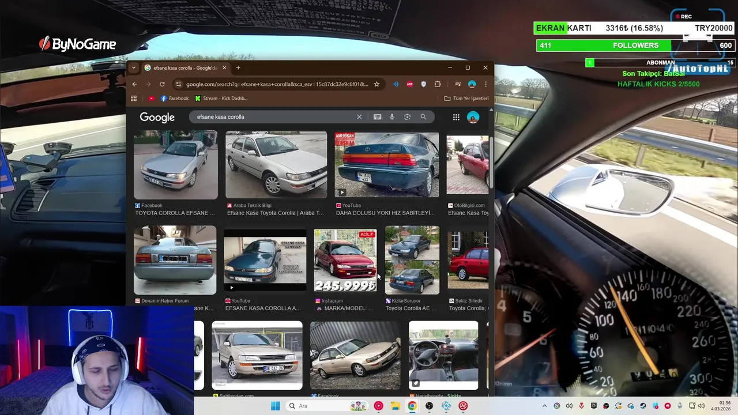Open the 'DAHA DOLUSU YOK' YouTube thumbnail

pyautogui.click(x=387, y=165)
